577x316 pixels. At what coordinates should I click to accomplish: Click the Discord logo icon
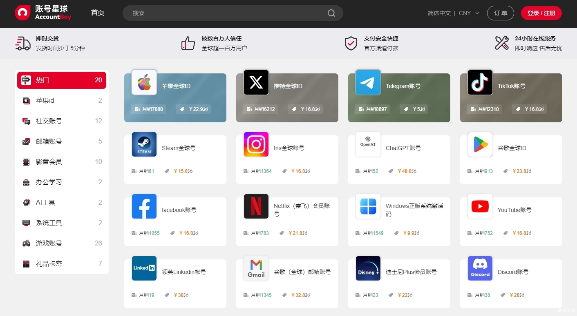pos(480,268)
